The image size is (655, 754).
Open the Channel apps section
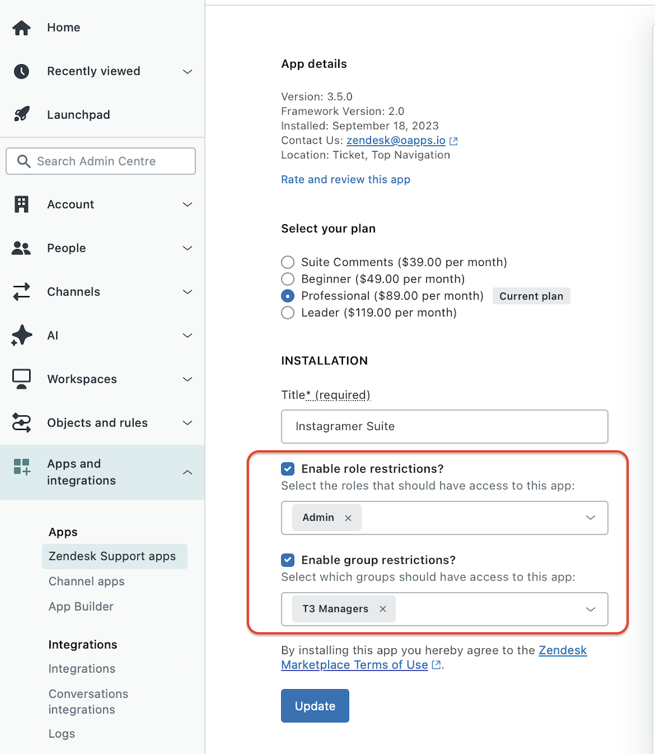tap(86, 581)
